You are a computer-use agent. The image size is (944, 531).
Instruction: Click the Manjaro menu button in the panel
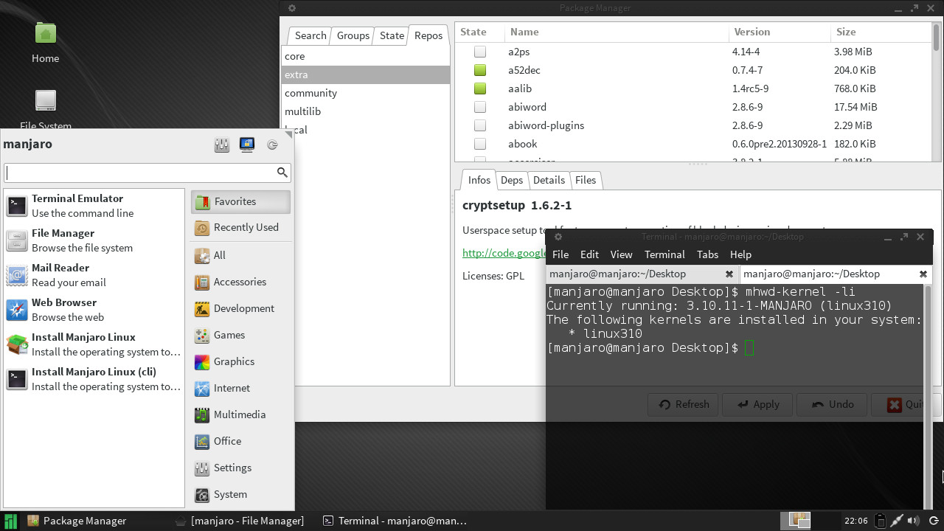[x=11, y=521]
